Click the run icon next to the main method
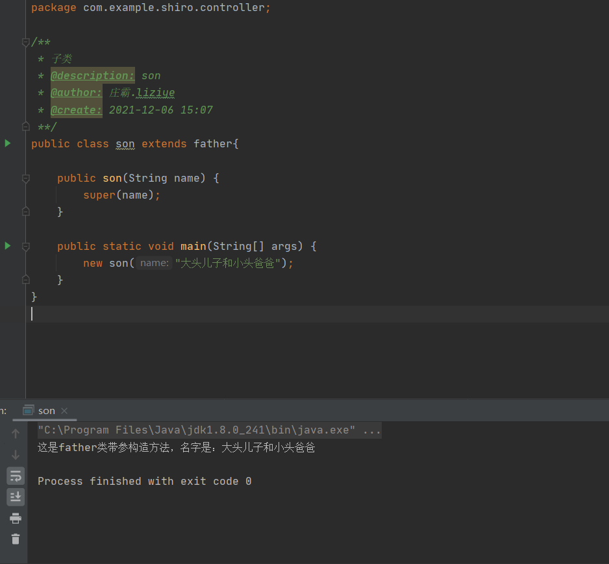Viewport: 609px width, 564px height. coord(7,245)
